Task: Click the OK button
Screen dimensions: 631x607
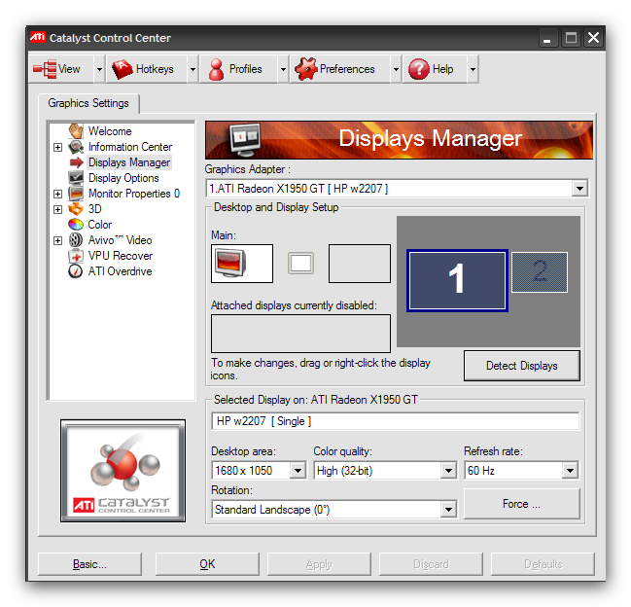Action: [x=207, y=564]
